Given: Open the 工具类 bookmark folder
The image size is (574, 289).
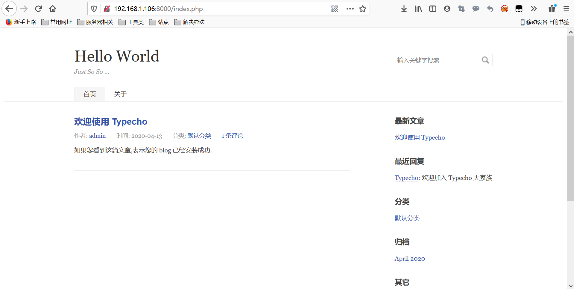Looking at the screenshot, I should pos(131,22).
